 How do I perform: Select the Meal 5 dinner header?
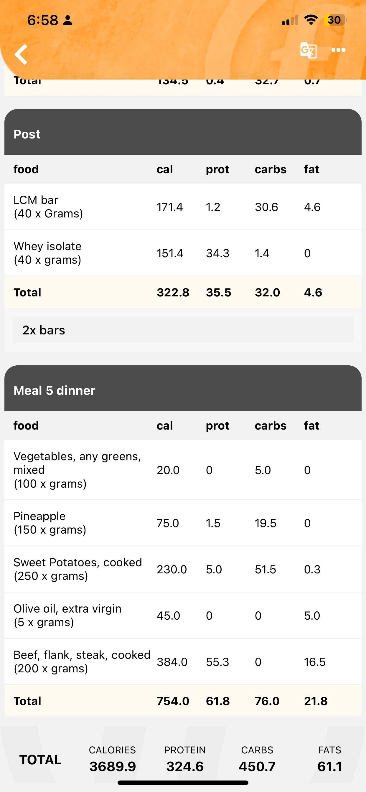point(183,388)
